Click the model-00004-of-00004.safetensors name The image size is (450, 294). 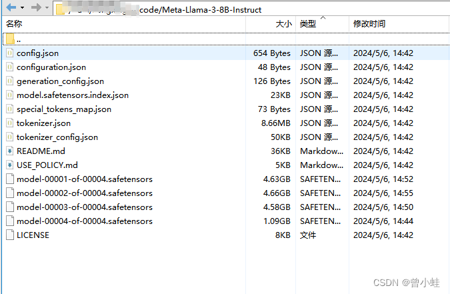(85, 221)
